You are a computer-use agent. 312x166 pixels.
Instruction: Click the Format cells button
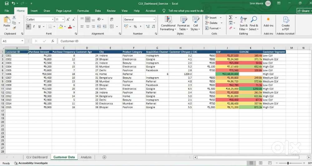coord(213,28)
